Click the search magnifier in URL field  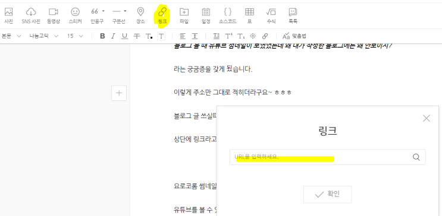tap(416, 157)
